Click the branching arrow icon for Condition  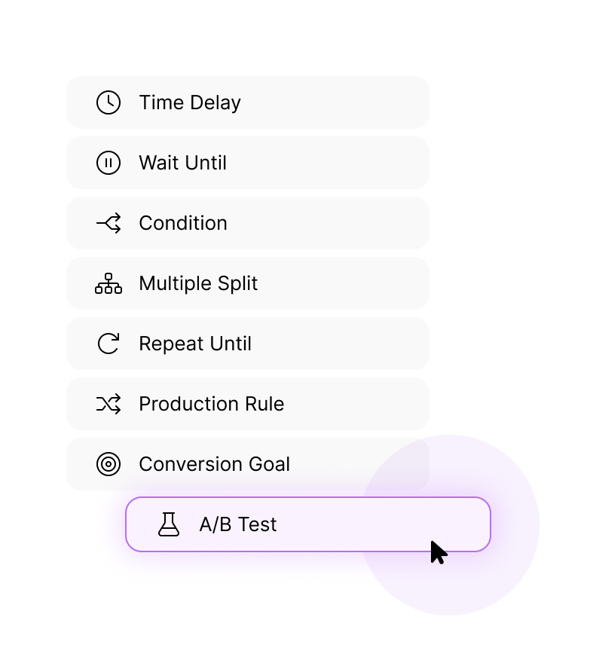pyautogui.click(x=109, y=223)
